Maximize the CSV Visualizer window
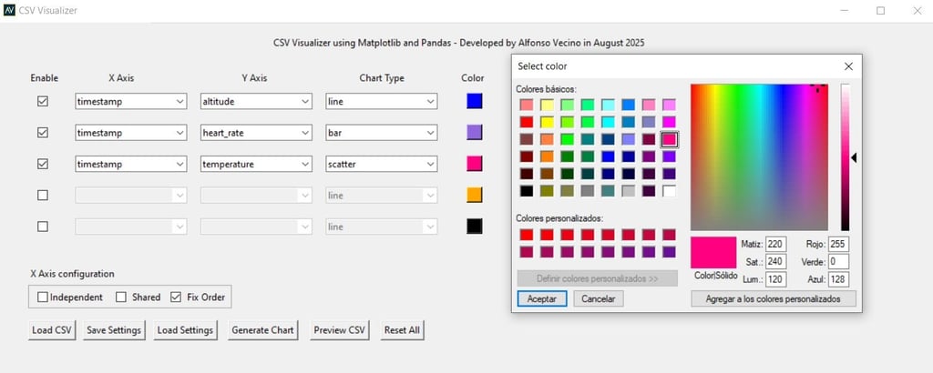Viewport: 933px width, 373px height. (881, 11)
